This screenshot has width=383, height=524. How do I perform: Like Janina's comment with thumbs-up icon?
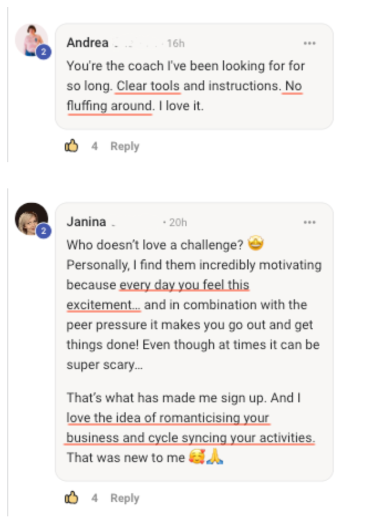(x=71, y=498)
